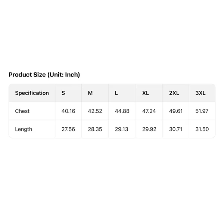Click the chest value 47.24
Screen dimensions: 224x224
click(x=149, y=111)
